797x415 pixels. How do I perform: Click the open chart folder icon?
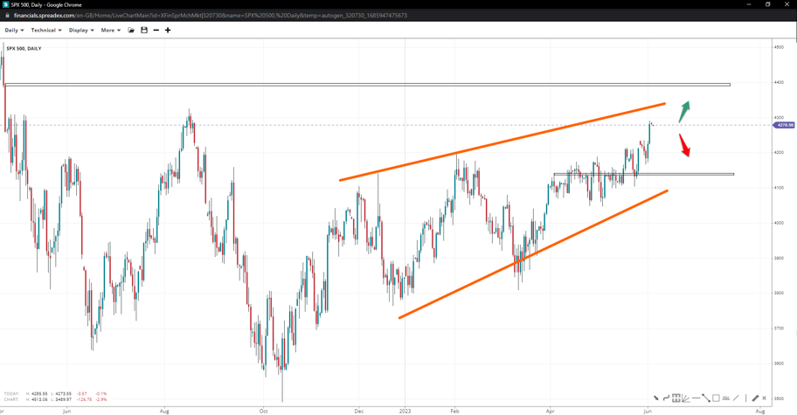pos(131,31)
